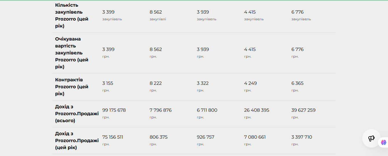Select 'Дохід з Prozorro.Продажі (цей рік)' label
This screenshot has height=156, width=388.
click(x=77, y=141)
